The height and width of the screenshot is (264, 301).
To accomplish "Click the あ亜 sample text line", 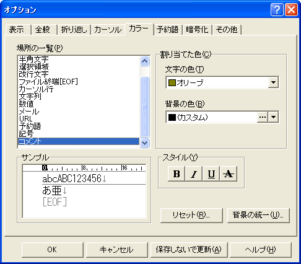I will [55, 190].
